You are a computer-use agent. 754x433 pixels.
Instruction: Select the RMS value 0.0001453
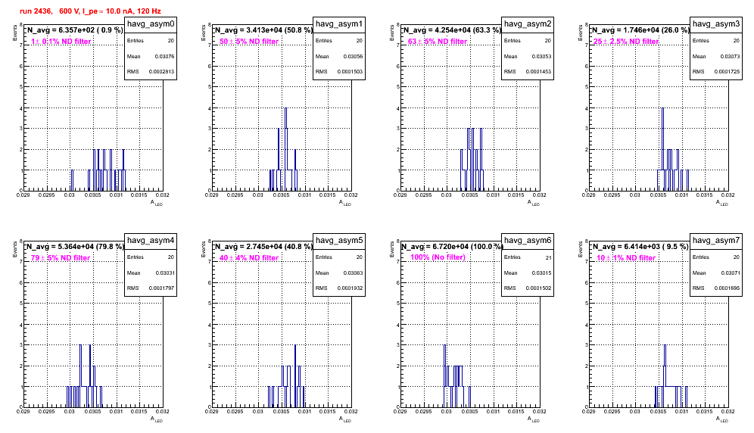pos(538,72)
